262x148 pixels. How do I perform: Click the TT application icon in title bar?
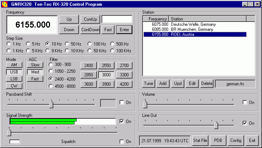(5, 4)
